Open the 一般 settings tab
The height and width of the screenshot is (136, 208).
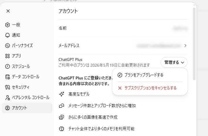click(16, 25)
